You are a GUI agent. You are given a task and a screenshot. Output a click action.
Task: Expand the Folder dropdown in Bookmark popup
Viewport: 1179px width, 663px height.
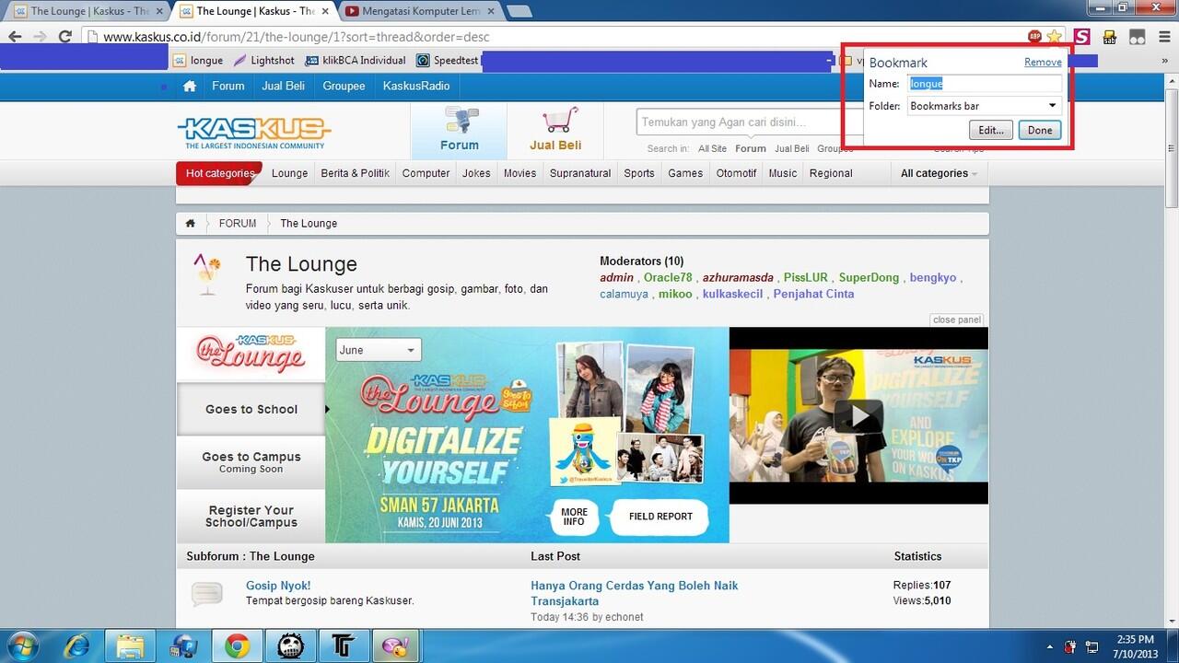point(984,106)
